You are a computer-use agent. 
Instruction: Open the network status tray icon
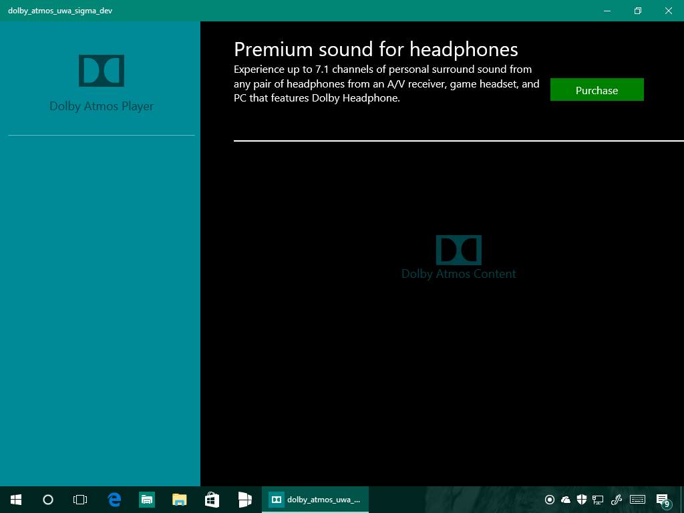598,500
